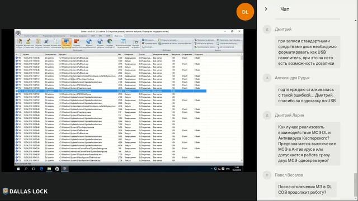Click Обновить in the actions group
The image size is (358, 201).
point(148,40)
